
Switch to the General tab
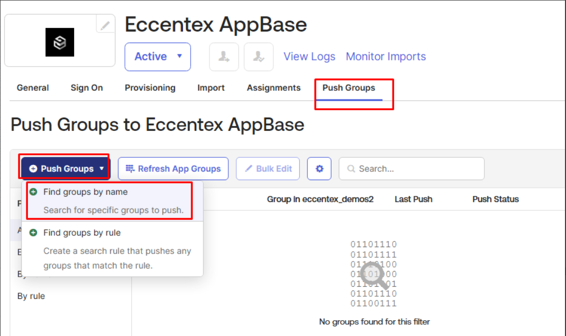[x=32, y=88]
